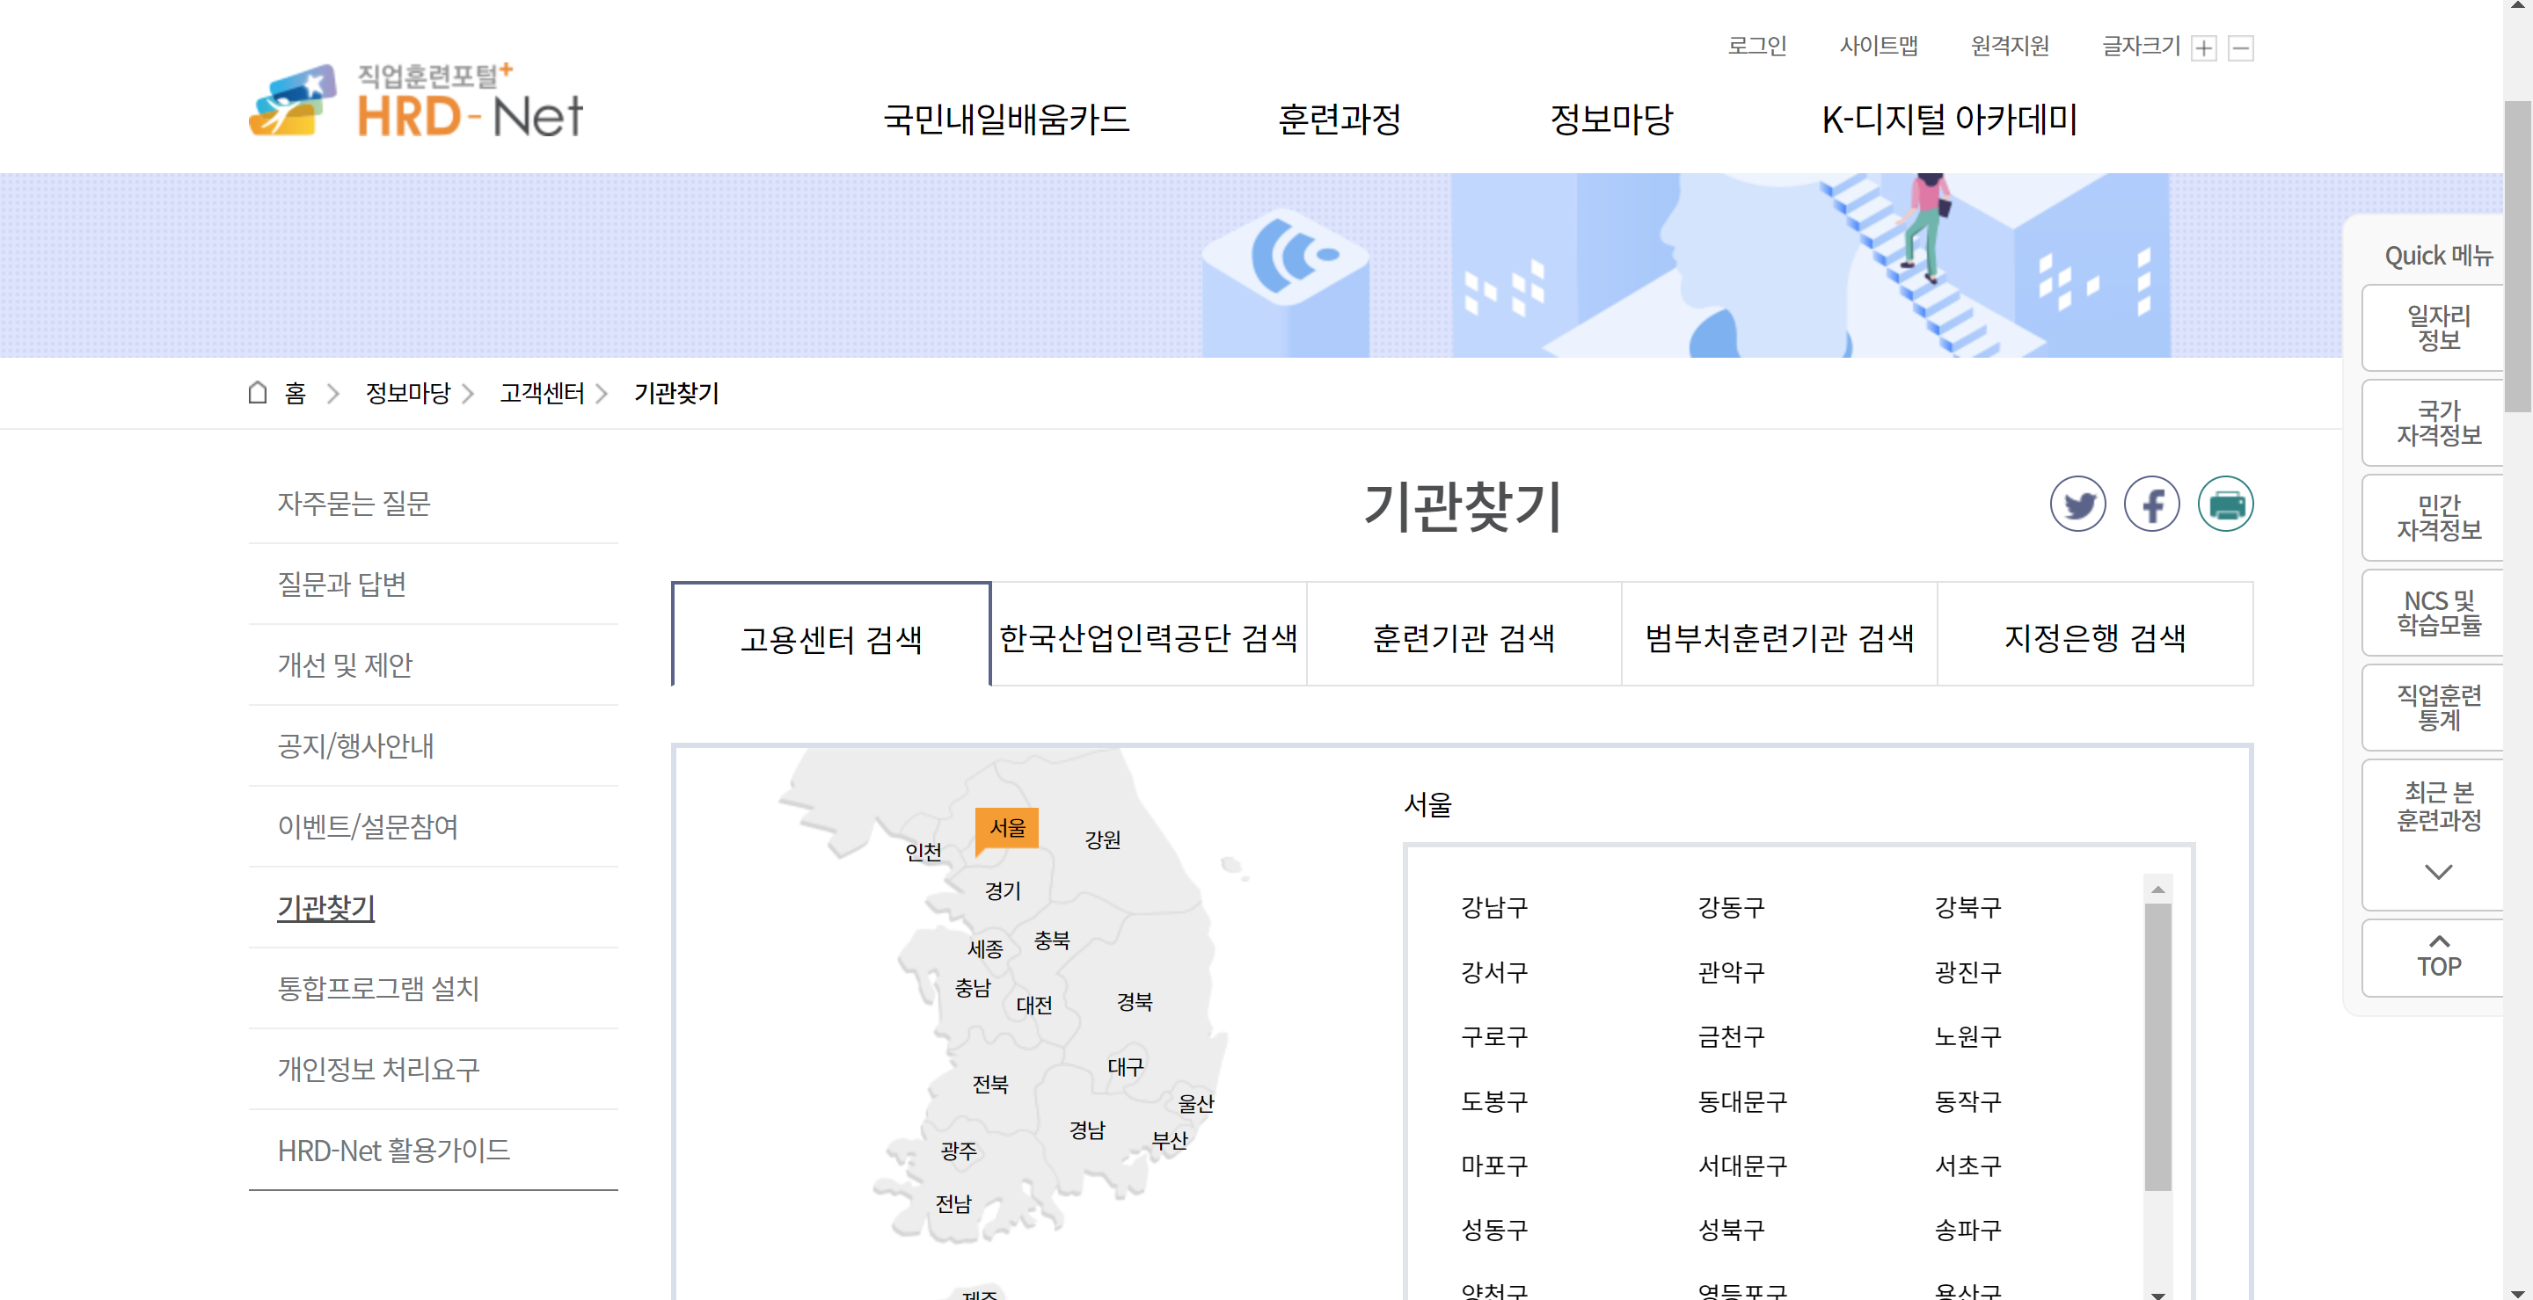Click district list scroll-up arrow
The height and width of the screenshot is (1300, 2533).
click(x=2157, y=890)
